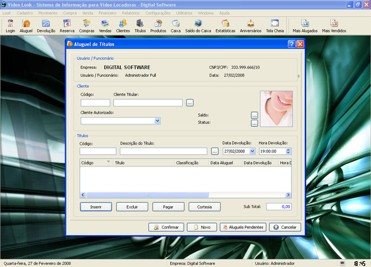Screen dimensions: 371x267
Task: Click the Cortesia button
Action: click(205, 207)
